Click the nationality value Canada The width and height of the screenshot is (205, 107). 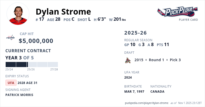pyautogui.click(x=157, y=91)
